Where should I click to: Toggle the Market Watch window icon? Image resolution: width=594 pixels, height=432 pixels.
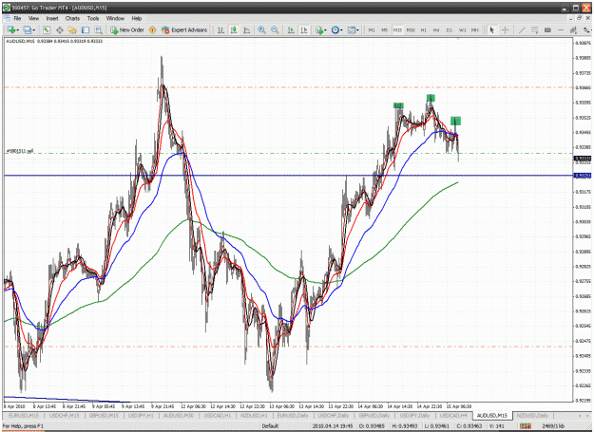pos(47,29)
